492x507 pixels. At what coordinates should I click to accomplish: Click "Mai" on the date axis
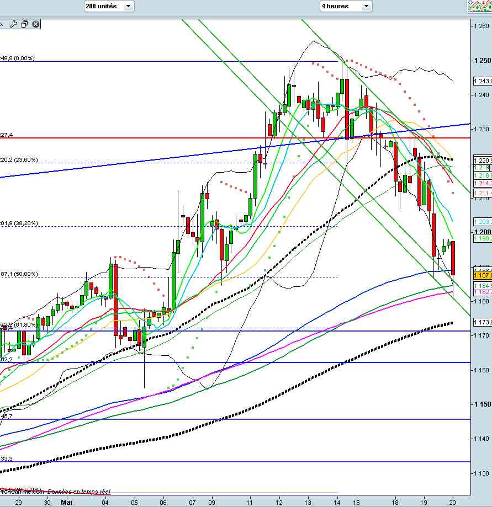coord(67,503)
